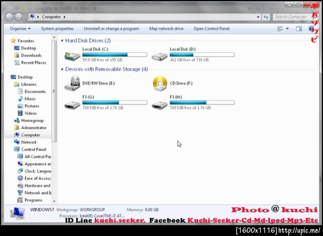Image resolution: width=323 pixels, height=236 pixels.
Task: Click '462 GB free of 736 GB' text
Action: (x=189, y=60)
